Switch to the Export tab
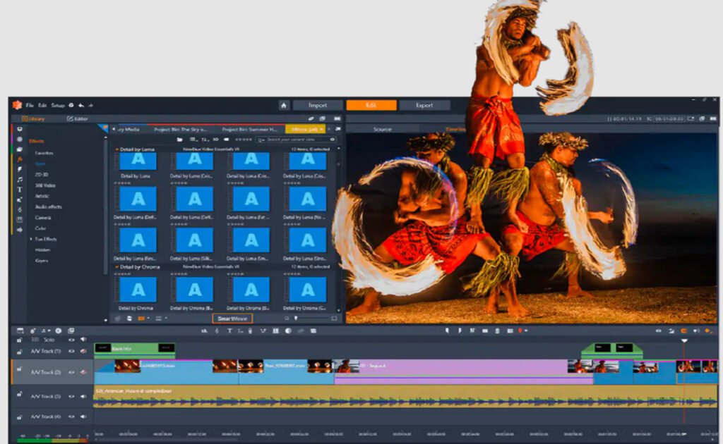The width and height of the screenshot is (723, 444). (x=424, y=105)
